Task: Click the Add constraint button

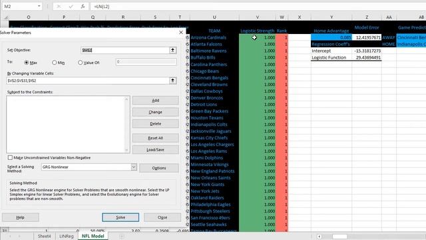Action: 155,101
